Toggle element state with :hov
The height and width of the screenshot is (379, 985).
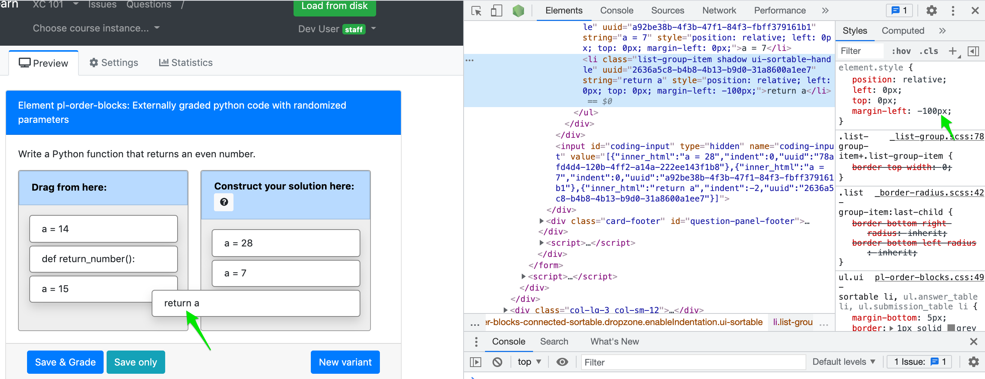click(x=901, y=51)
